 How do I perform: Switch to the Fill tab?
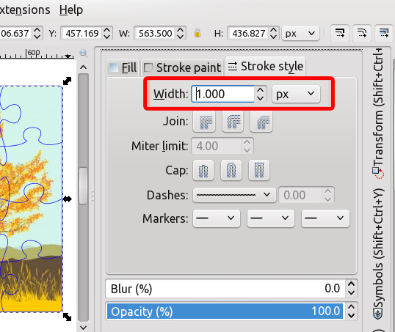123,67
